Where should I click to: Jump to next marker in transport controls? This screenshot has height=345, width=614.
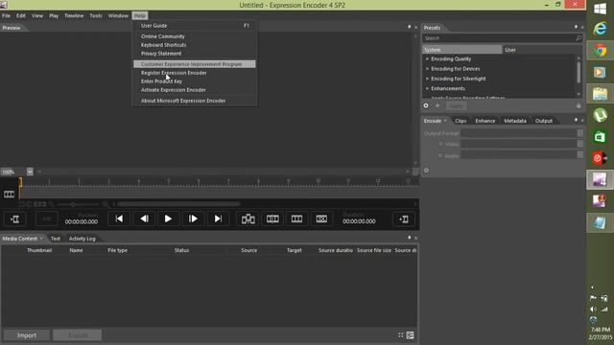(218, 218)
